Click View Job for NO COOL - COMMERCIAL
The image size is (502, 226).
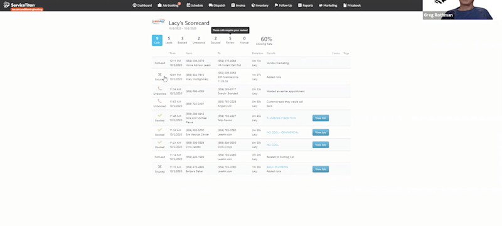(x=321, y=132)
